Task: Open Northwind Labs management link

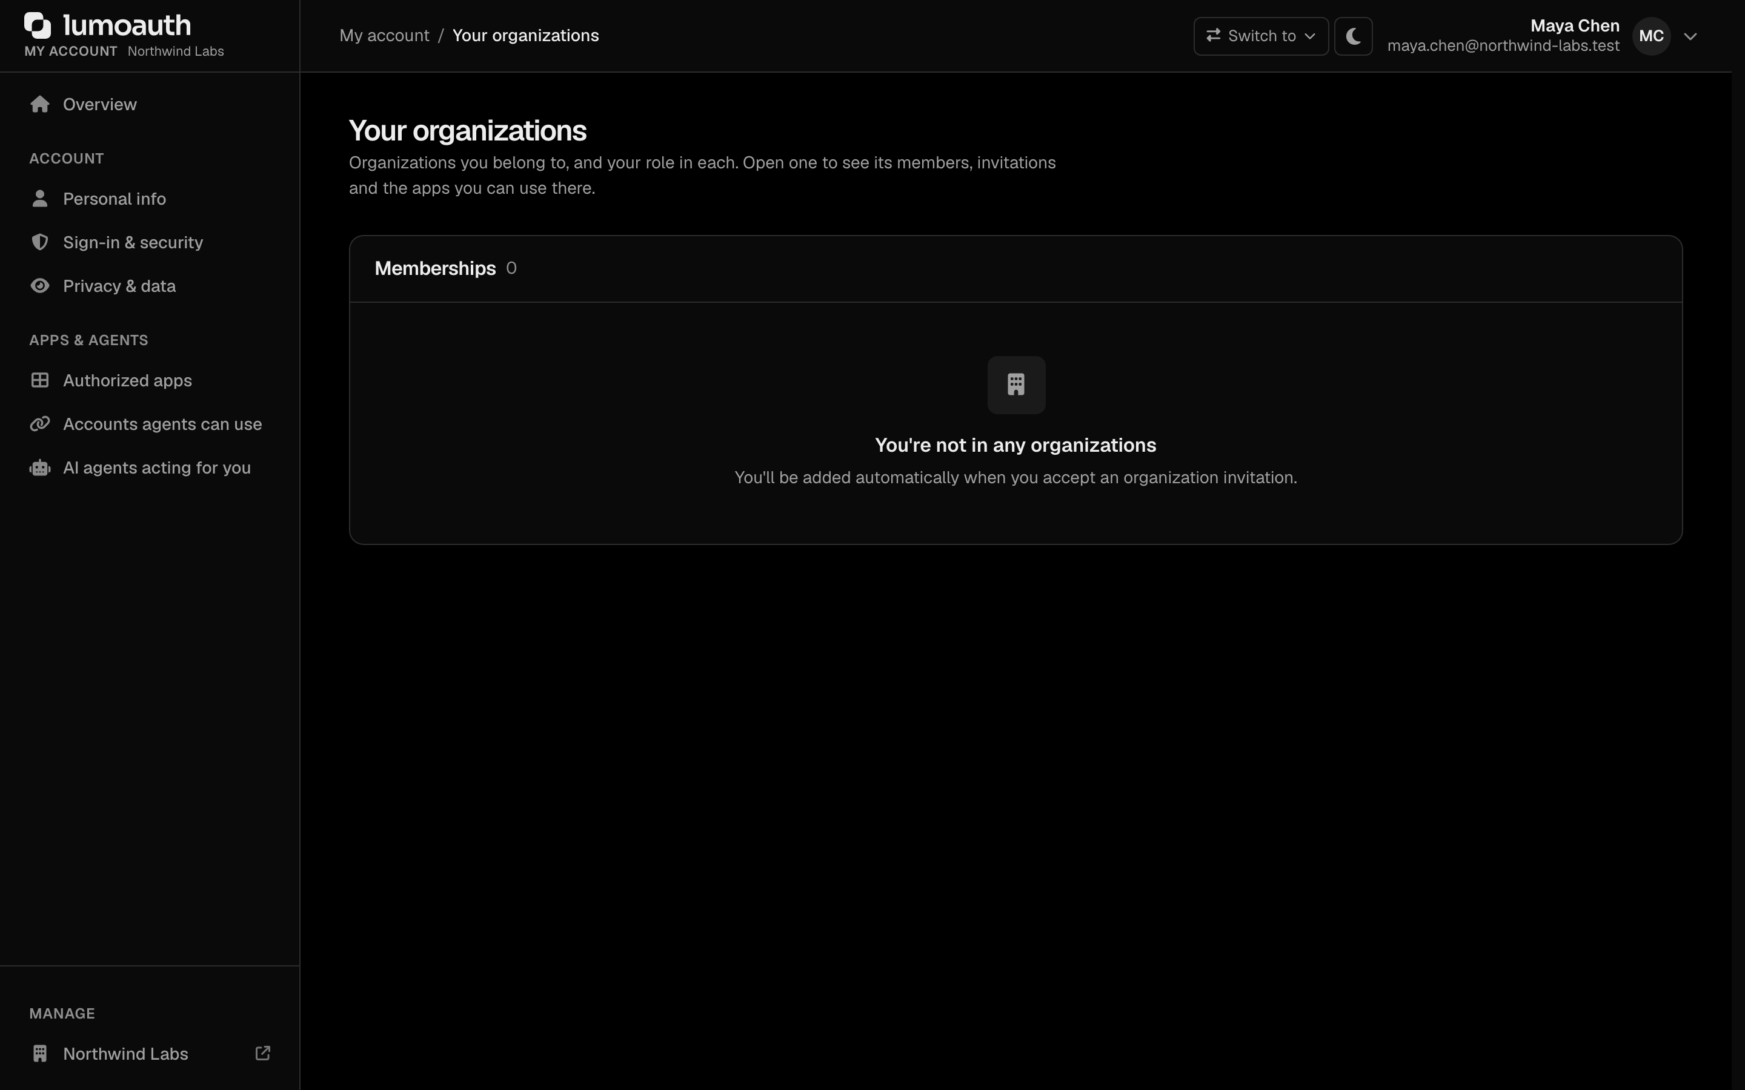Action: click(149, 1053)
